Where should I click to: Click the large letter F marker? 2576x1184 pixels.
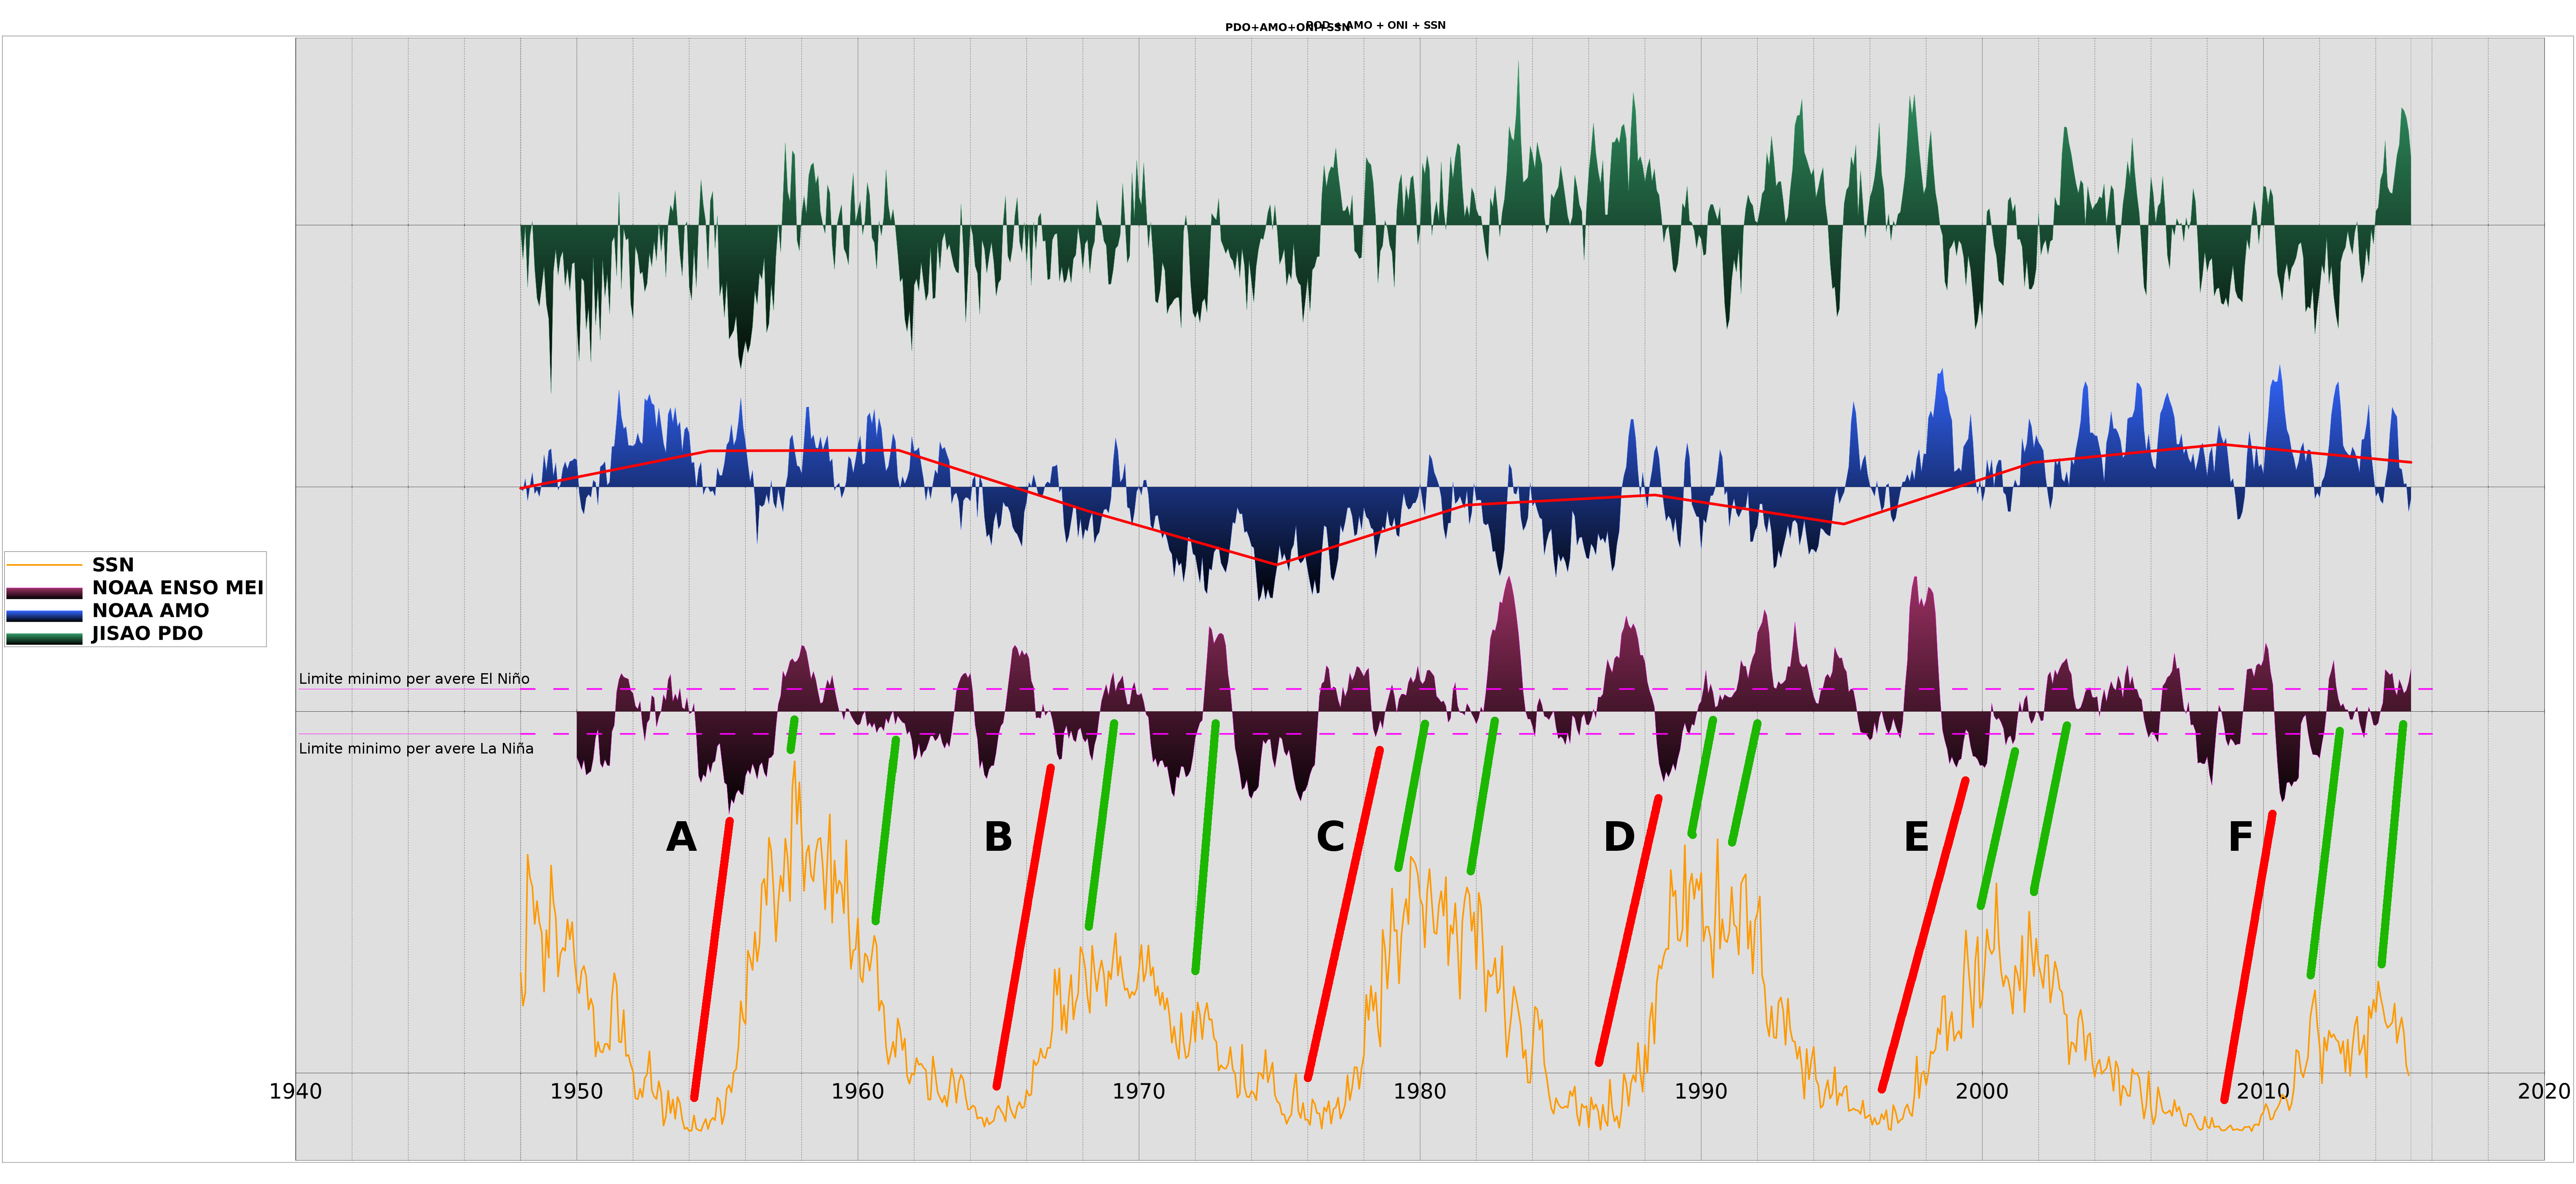[2240, 837]
